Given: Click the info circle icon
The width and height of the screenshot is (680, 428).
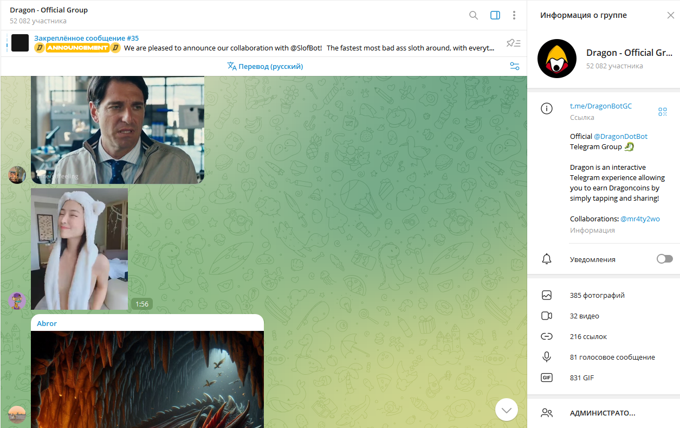Looking at the screenshot, I should [547, 108].
